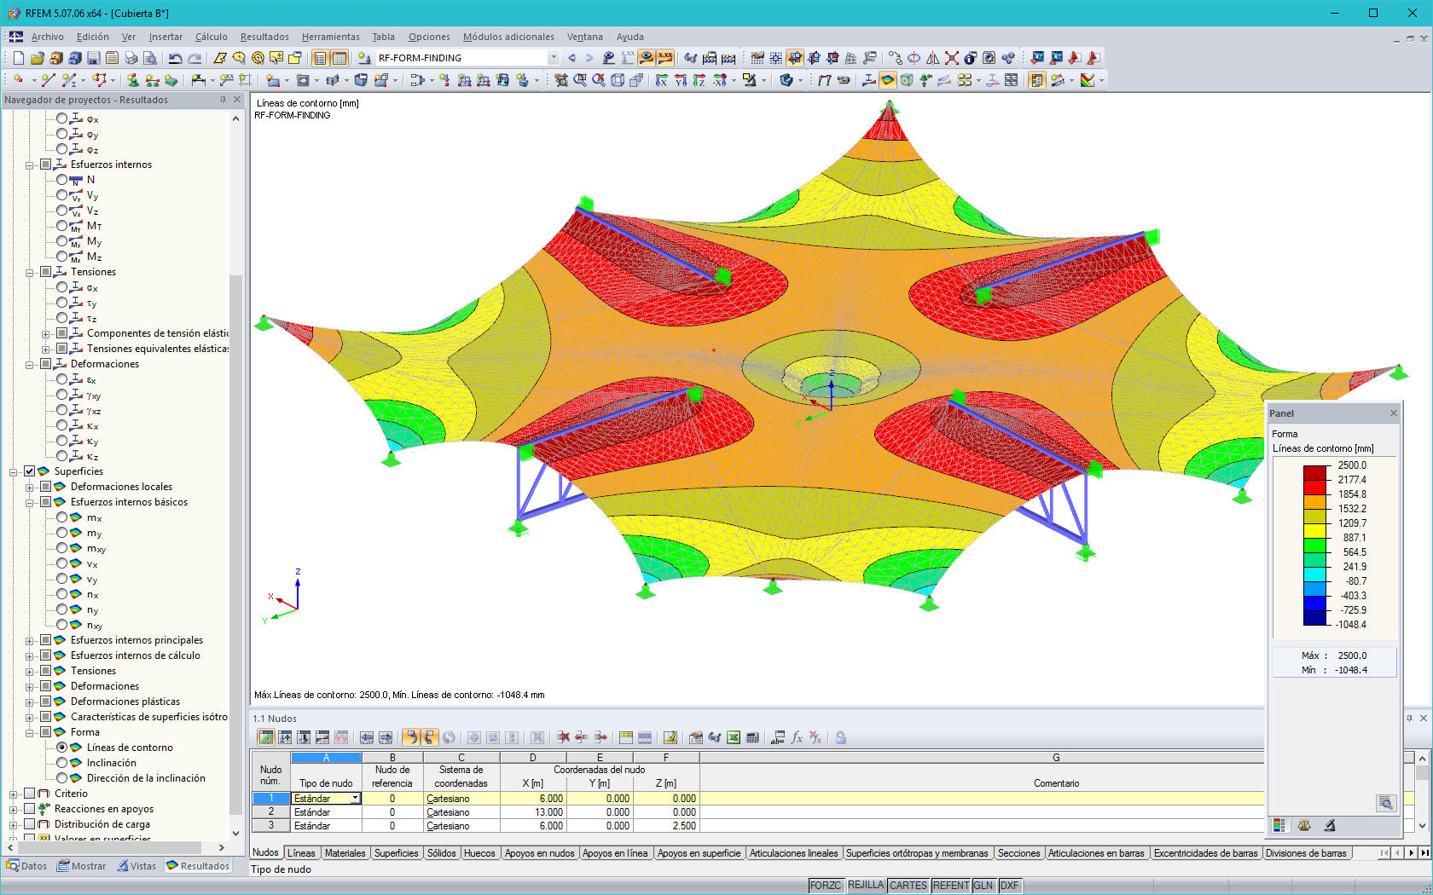Open the Archivo menu
This screenshot has height=895, width=1433.
(x=48, y=37)
